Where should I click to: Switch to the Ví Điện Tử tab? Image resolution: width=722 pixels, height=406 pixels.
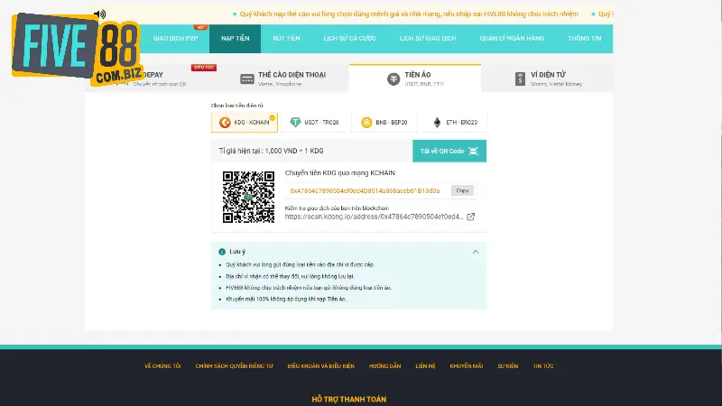pos(548,78)
